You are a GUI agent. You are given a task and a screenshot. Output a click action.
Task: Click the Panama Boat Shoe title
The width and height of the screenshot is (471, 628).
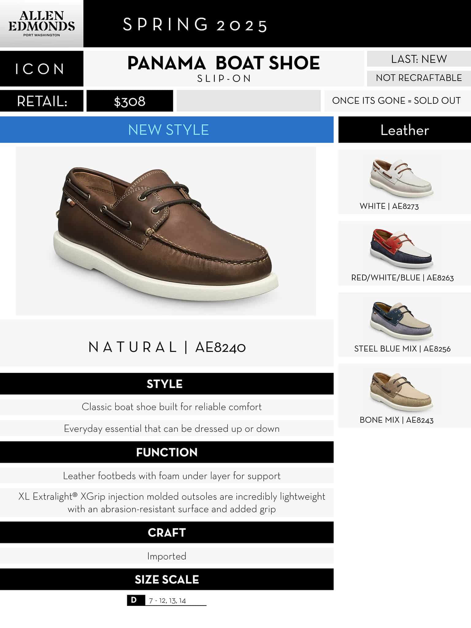224,63
